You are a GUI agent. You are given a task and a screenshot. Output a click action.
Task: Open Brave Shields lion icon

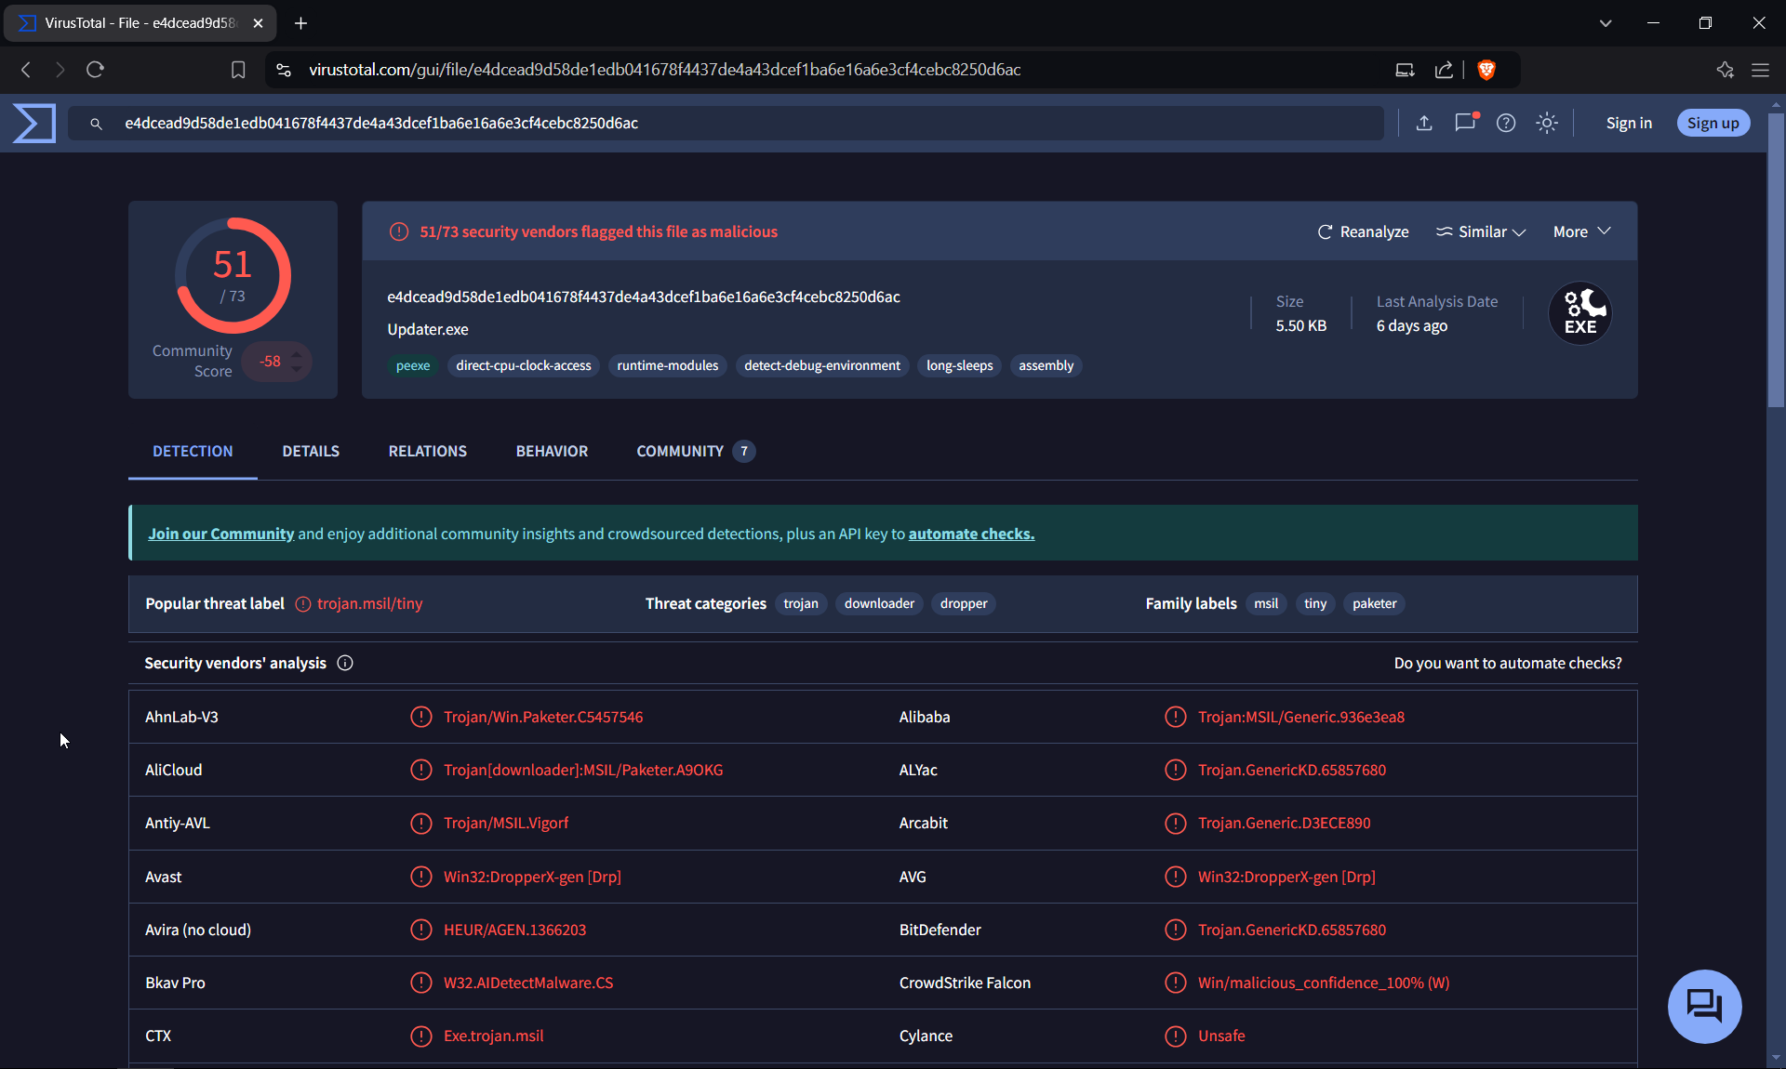coord(1486,70)
